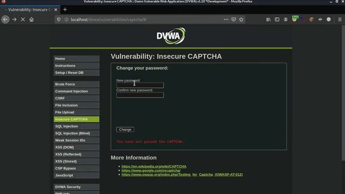Viewport: 345px width, 194px height.
Task: Open File Upload page
Action: pyautogui.click(x=77, y=112)
